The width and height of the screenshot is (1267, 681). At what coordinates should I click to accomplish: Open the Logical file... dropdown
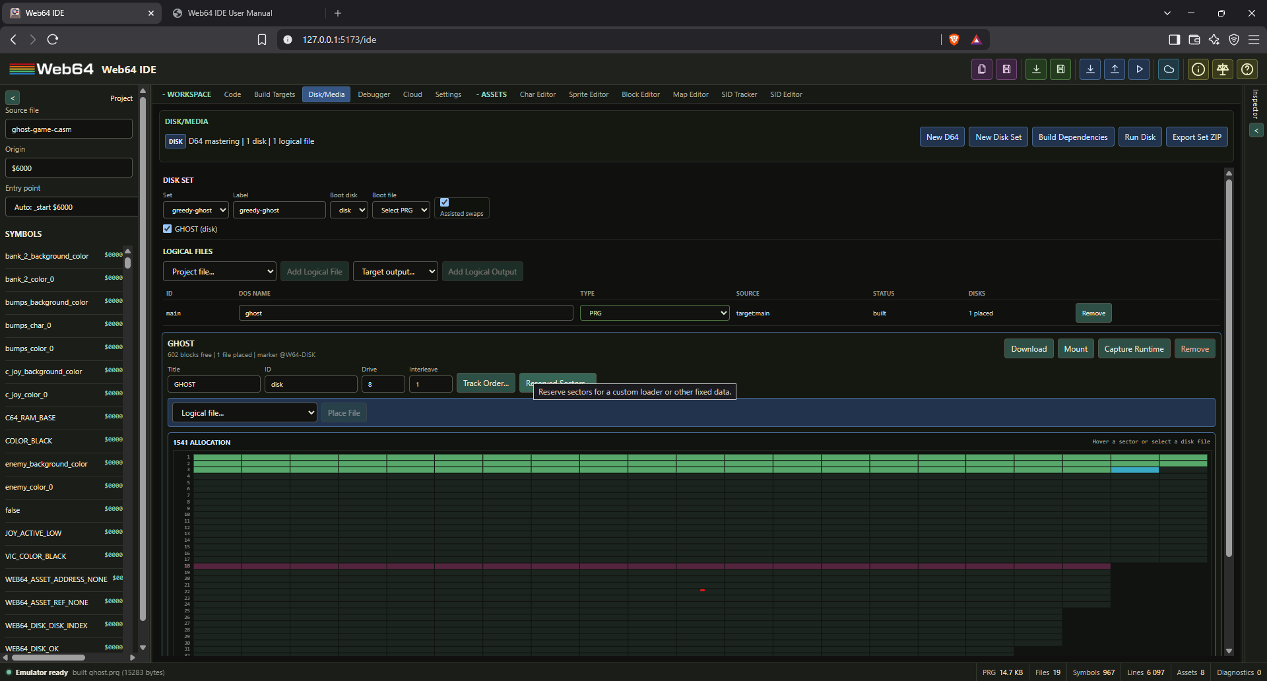pyautogui.click(x=244, y=412)
